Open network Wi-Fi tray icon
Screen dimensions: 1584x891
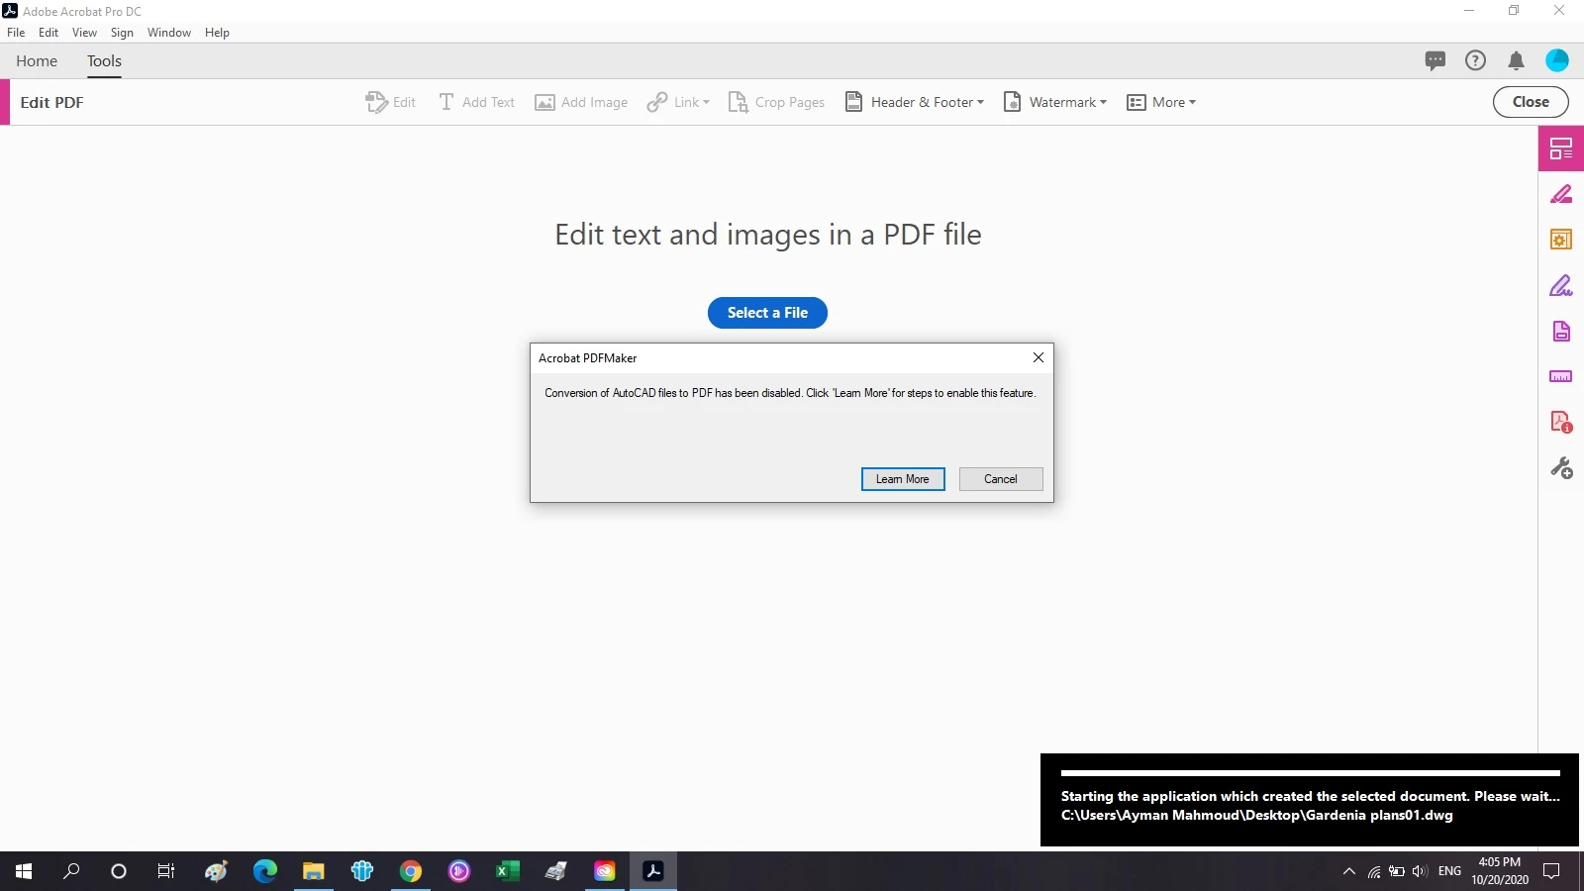coord(1374,871)
